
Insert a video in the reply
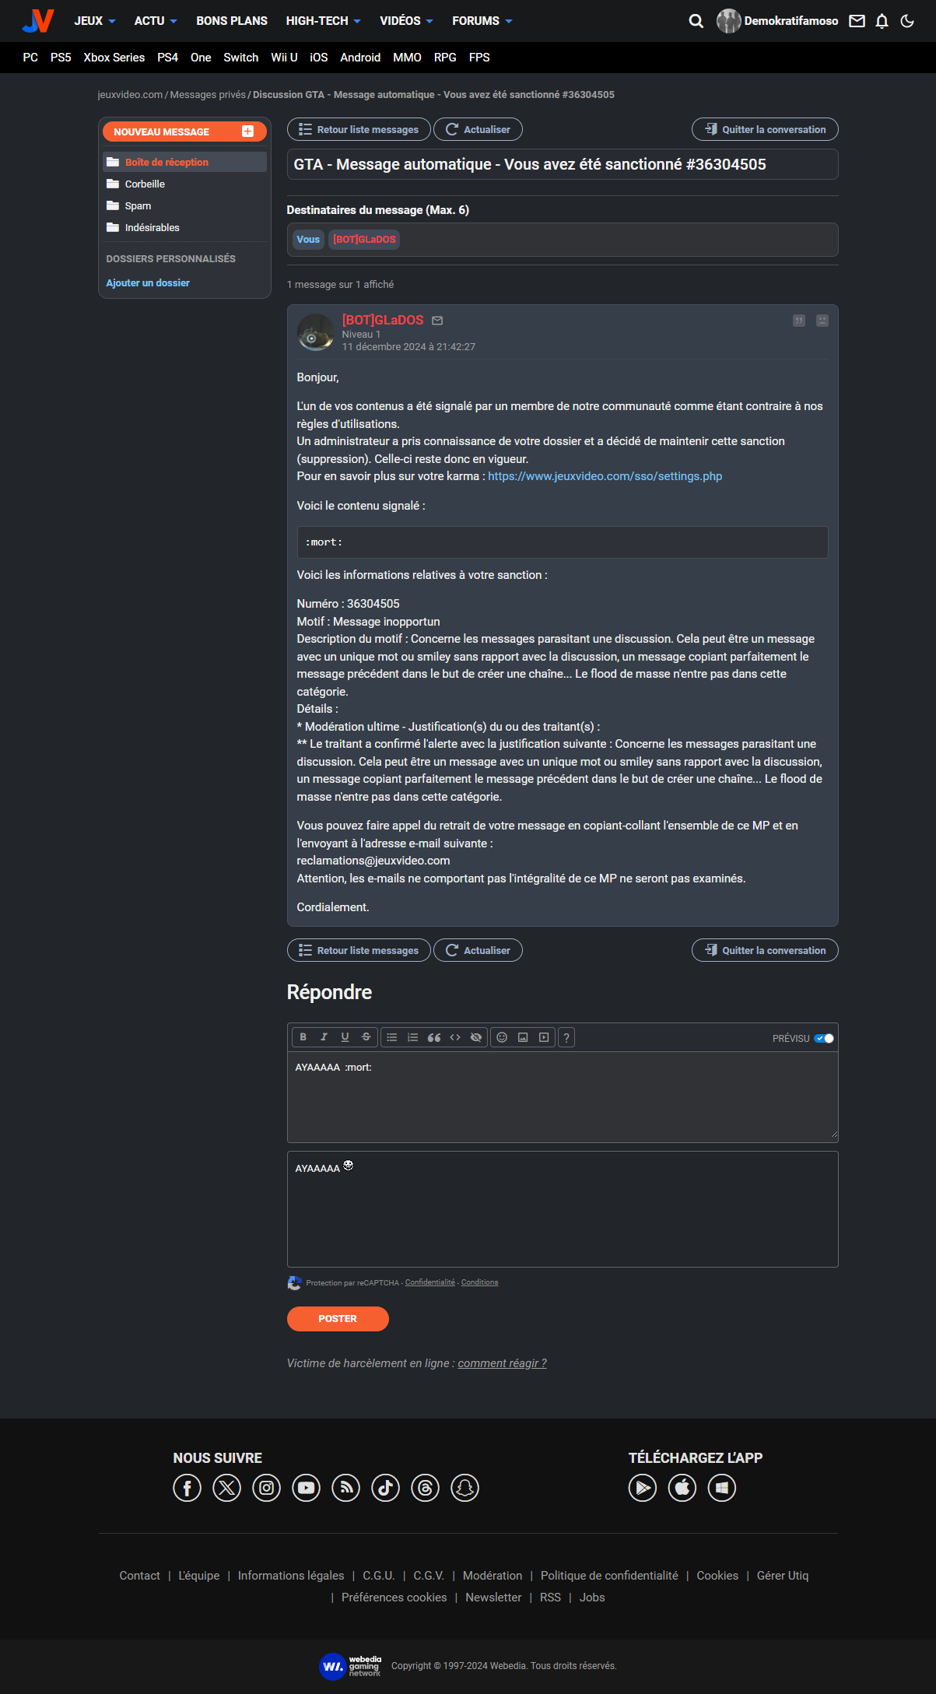[544, 1037]
